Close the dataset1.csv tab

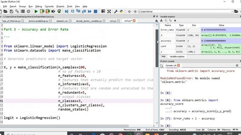point(70,21)
